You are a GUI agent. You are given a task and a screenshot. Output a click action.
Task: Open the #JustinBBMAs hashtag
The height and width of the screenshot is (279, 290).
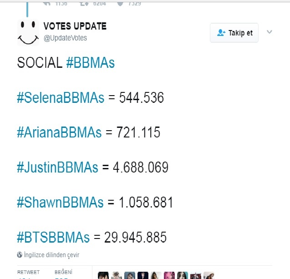click(x=57, y=167)
